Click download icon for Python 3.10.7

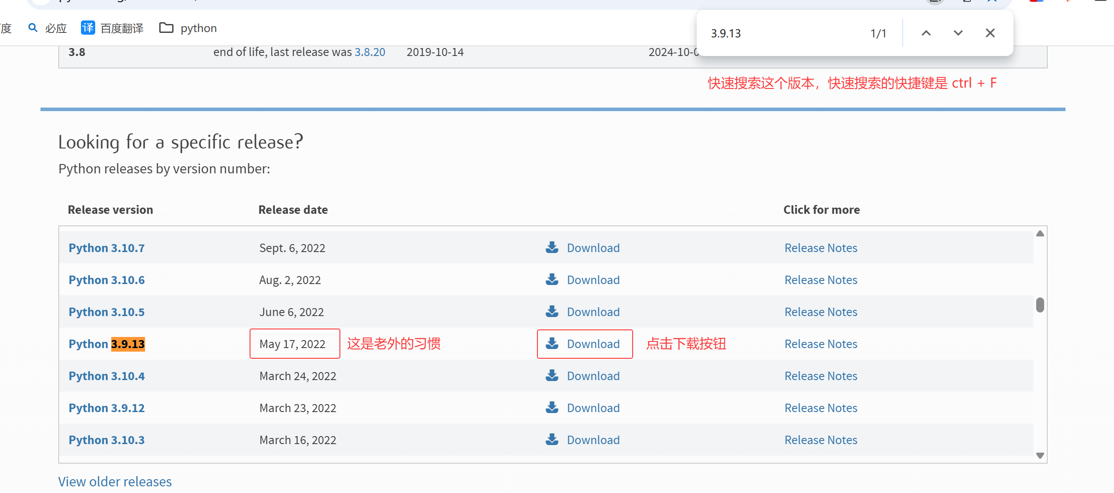(x=552, y=247)
